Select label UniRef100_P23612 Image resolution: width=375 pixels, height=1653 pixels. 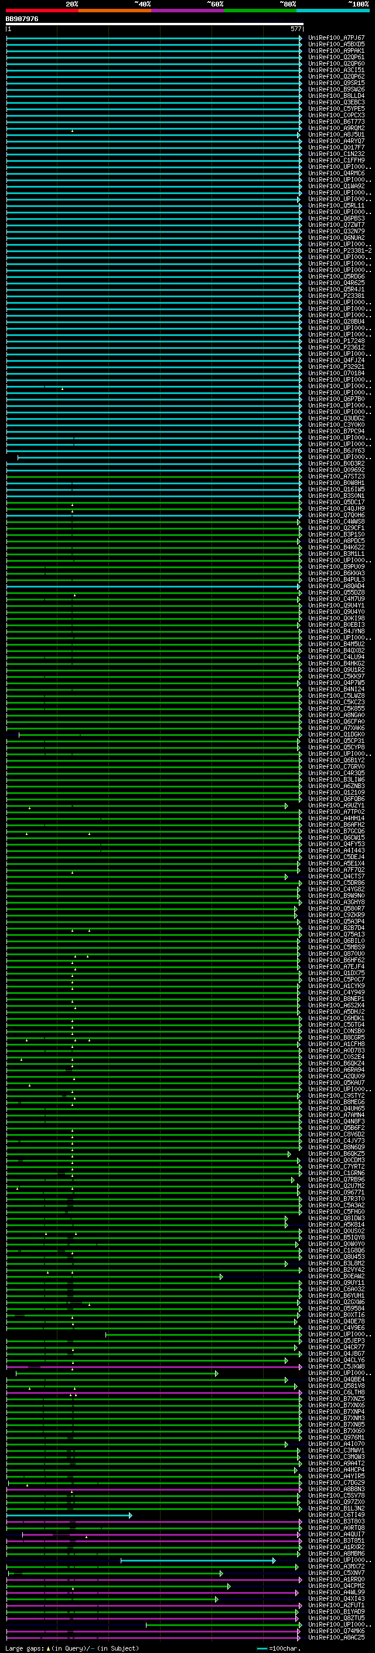pyautogui.click(x=336, y=347)
